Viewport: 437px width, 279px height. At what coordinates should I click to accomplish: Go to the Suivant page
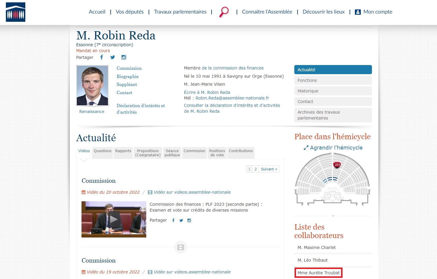coord(269,169)
